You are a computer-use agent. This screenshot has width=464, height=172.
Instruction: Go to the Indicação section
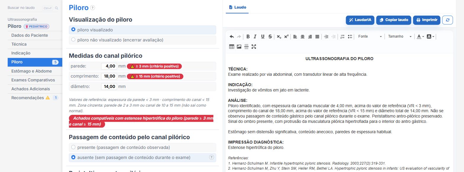(35, 53)
